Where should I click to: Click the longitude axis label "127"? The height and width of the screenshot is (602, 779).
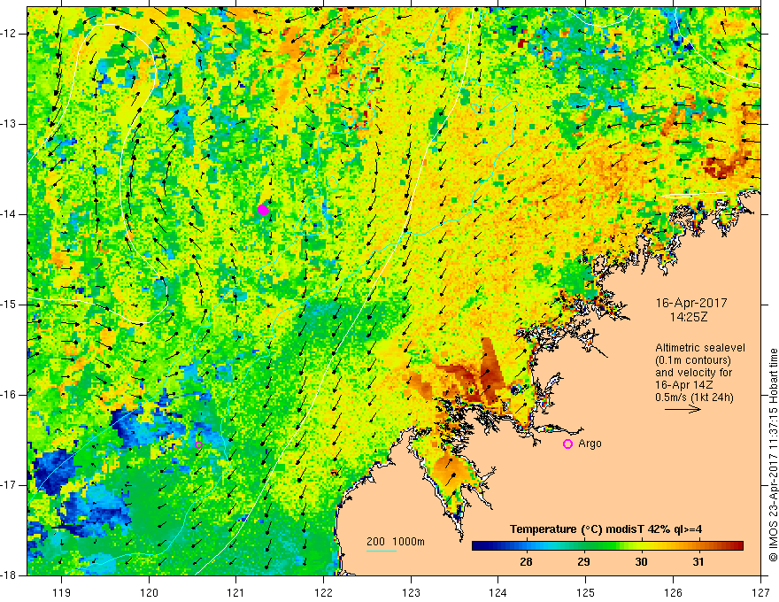(x=760, y=592)
